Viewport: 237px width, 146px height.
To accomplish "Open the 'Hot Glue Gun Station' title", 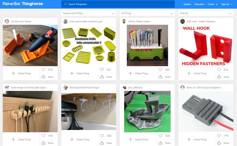I will pyautogui.click(x=21, y=22).
